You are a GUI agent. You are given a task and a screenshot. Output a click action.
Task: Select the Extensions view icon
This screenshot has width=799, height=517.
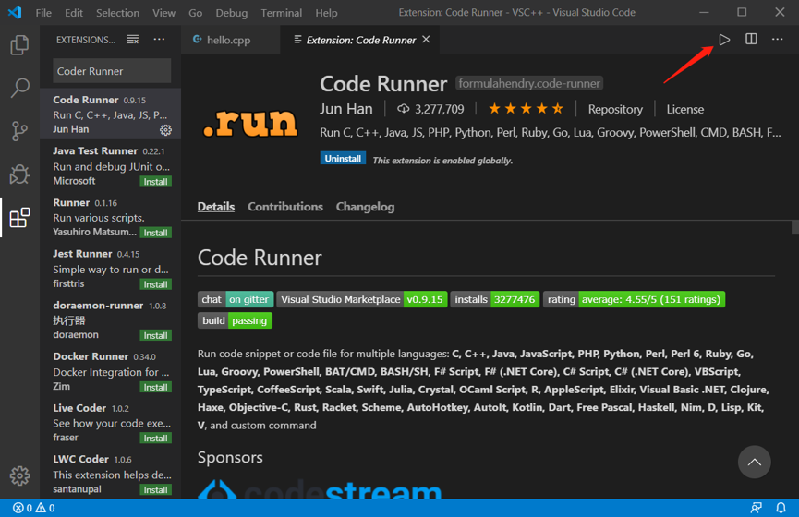[x=19, y=218]
